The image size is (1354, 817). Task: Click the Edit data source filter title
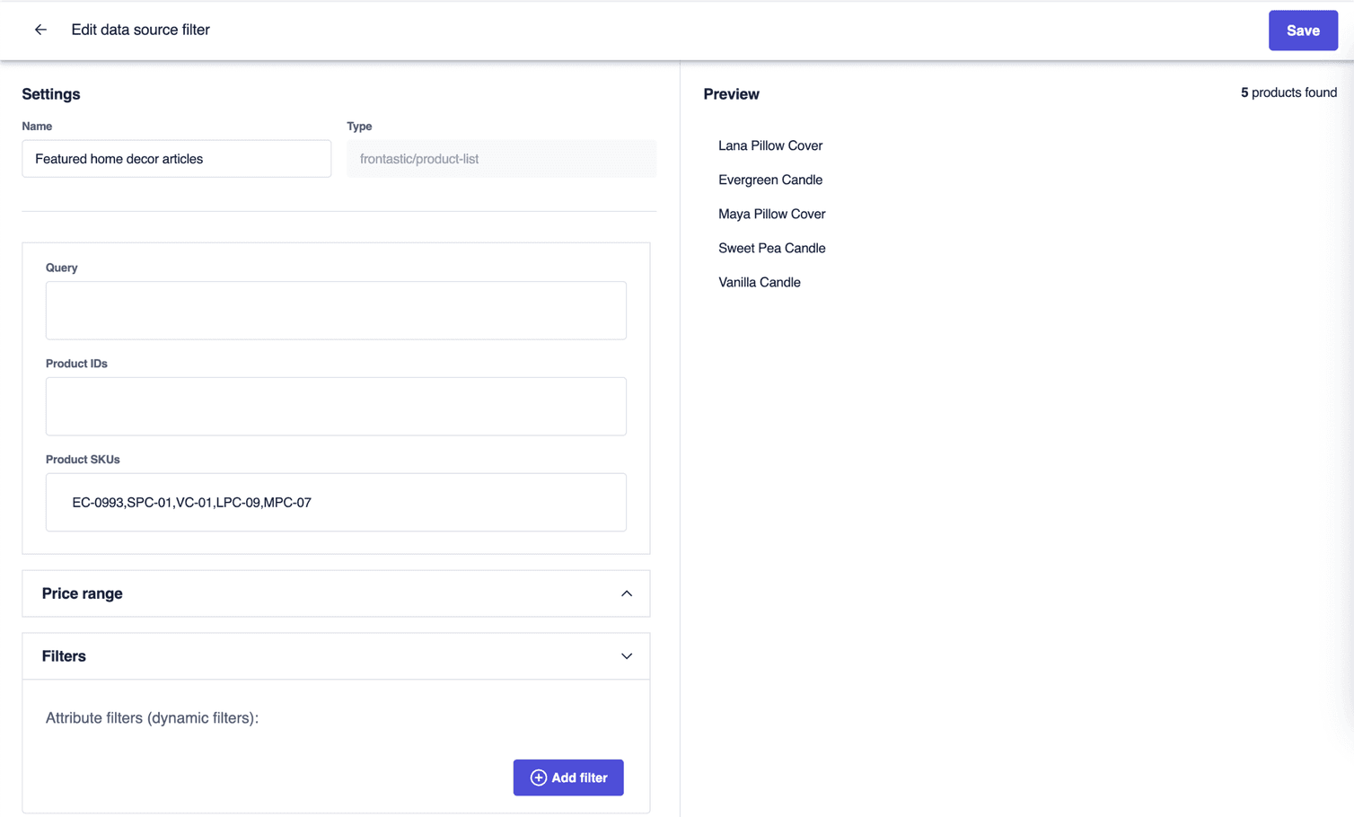pyautogui.click(x=140, y=30)
